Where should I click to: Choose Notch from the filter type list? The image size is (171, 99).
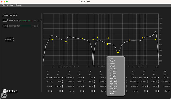point(112,94)
